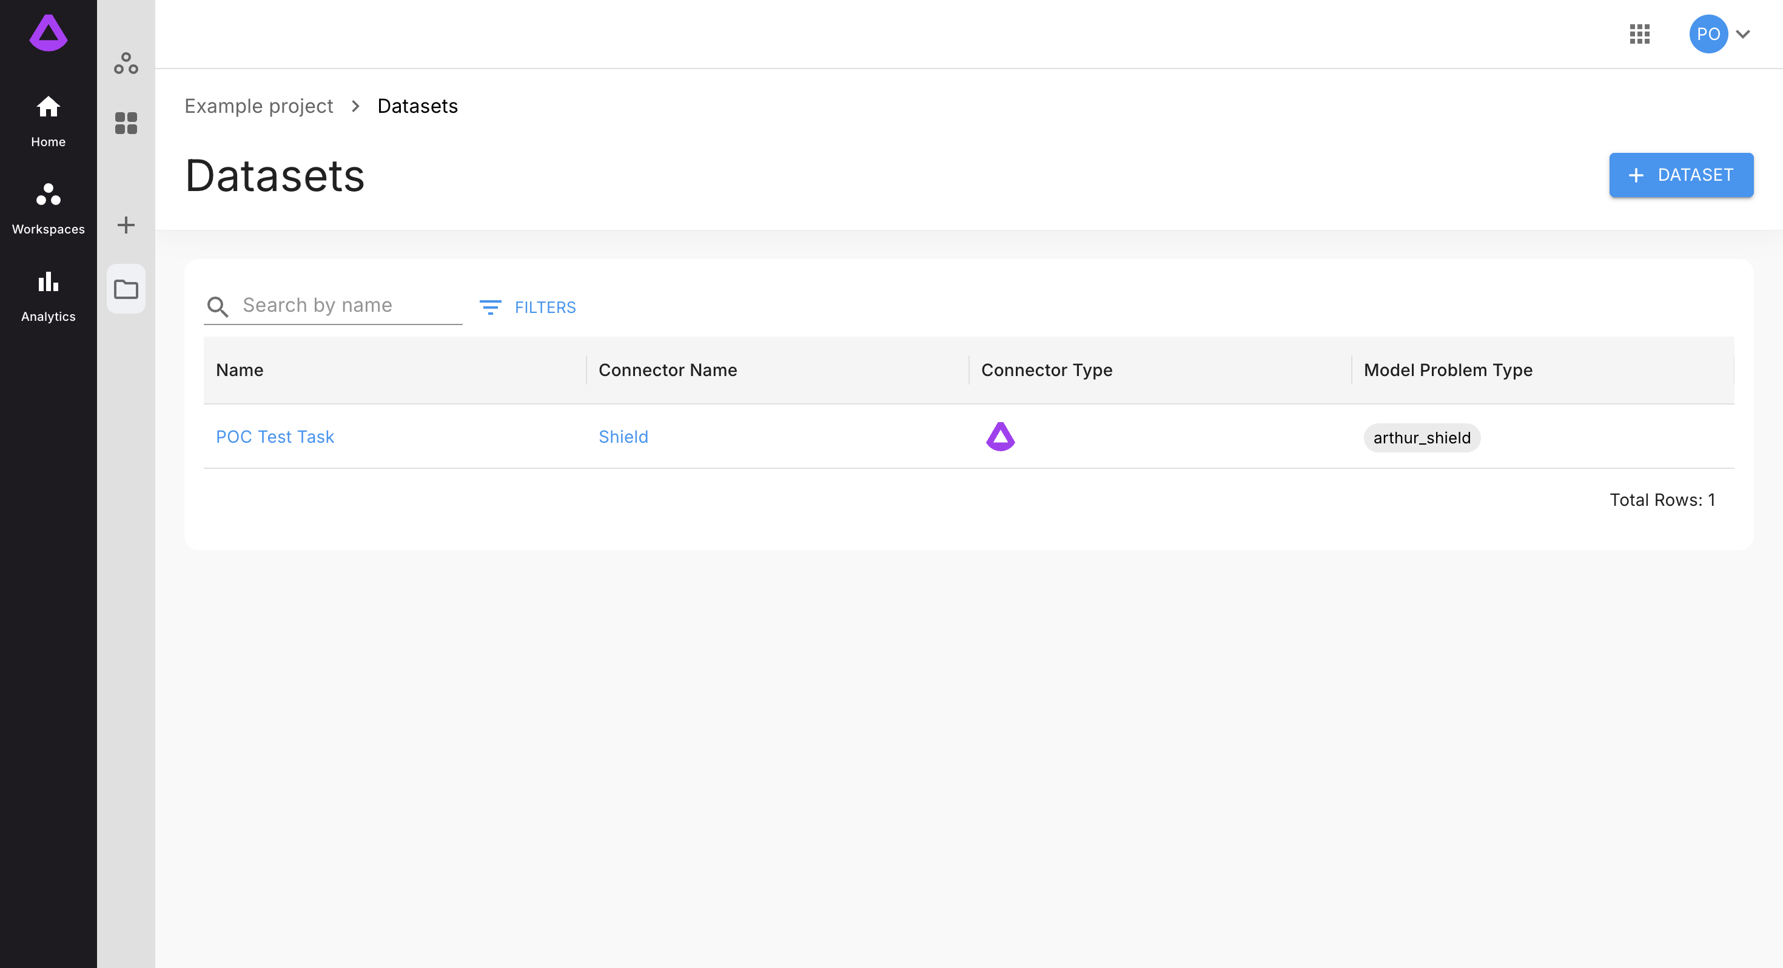Click the plus icon in secondary sidebar
The height and width of the screenshot is (968, 1783).
[126, 225]
